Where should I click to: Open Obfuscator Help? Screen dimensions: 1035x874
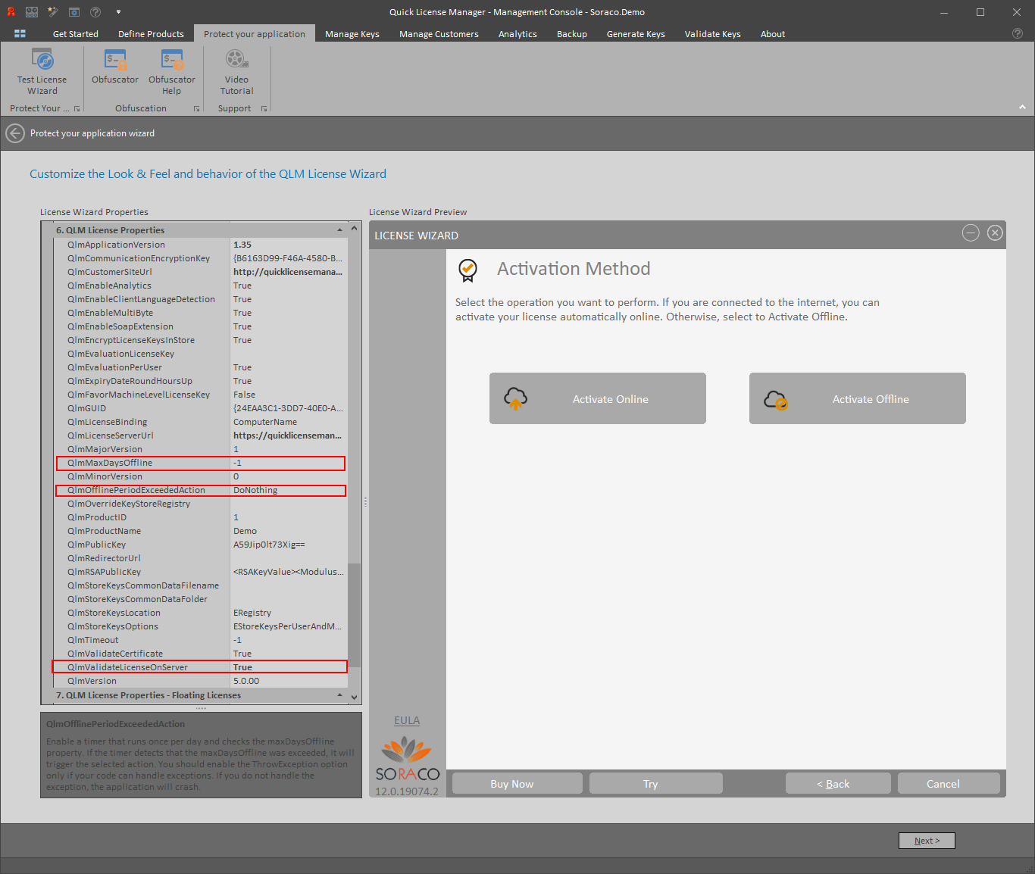(172, 72)
